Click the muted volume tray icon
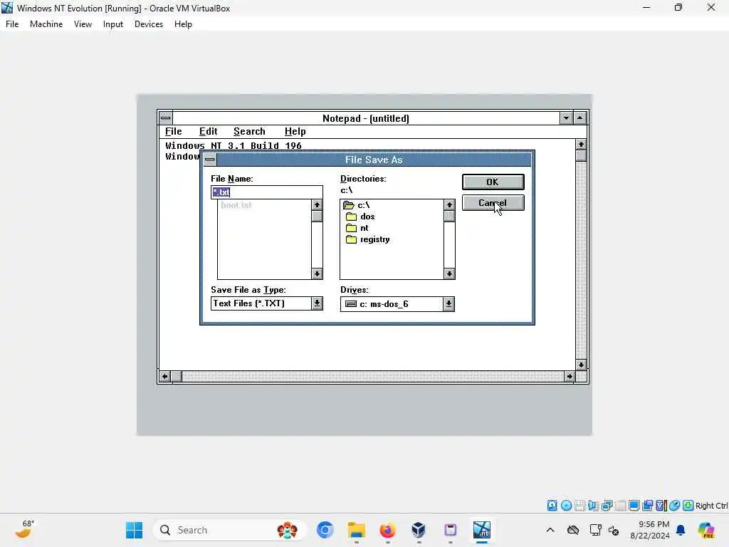The height and width of the screenshot is (547, 729). (614, 530)
